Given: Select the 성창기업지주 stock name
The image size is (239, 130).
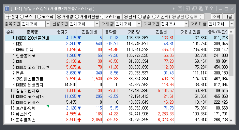Looking at the screenshot, I should pyautogui.click(x=28, y=91).
